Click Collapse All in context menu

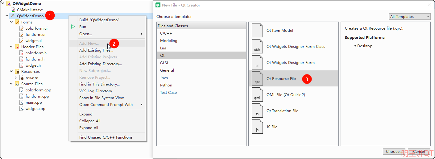tap(107, 121)
